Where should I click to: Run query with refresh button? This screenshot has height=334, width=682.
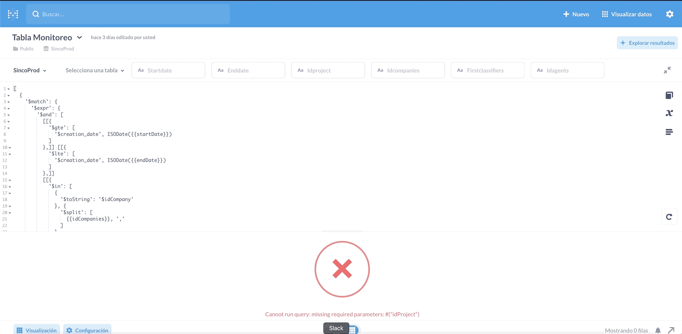[669, 217]
